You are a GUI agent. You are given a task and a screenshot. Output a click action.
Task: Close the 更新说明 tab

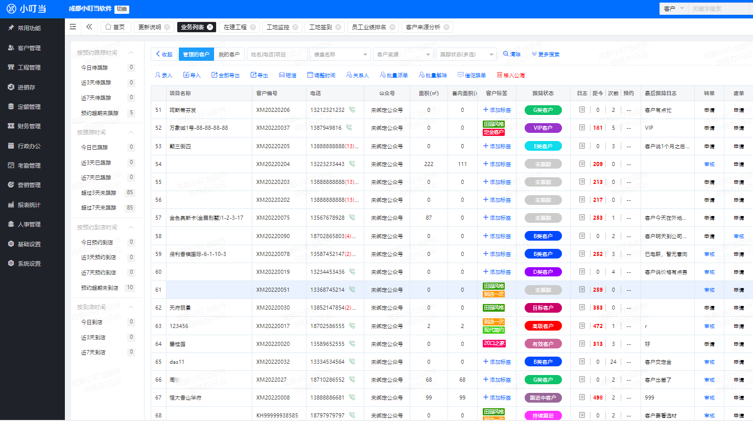[167, 27]
